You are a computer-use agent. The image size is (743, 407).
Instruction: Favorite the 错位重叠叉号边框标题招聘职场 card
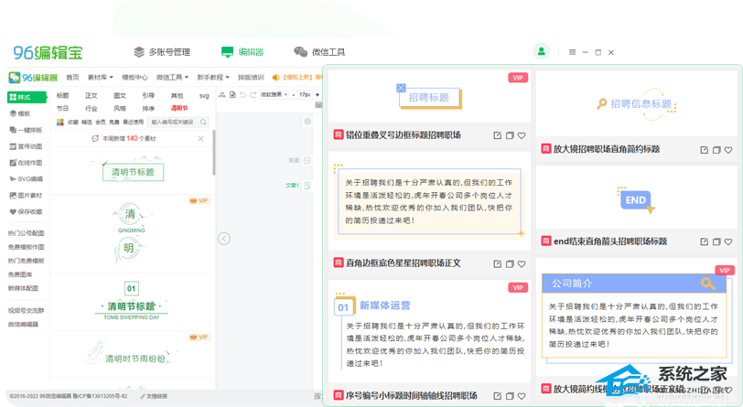click(522, 135)
